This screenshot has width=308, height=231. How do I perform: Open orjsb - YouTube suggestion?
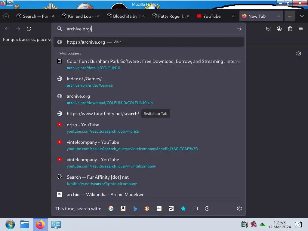pos(149,128)
